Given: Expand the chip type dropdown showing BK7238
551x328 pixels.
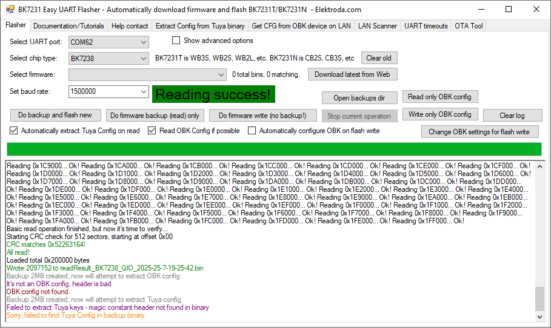Looking at the screenshot, I should (109, 58).
